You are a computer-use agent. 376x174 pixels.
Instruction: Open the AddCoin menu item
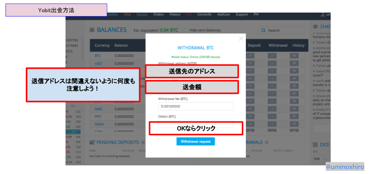(223, 15)
